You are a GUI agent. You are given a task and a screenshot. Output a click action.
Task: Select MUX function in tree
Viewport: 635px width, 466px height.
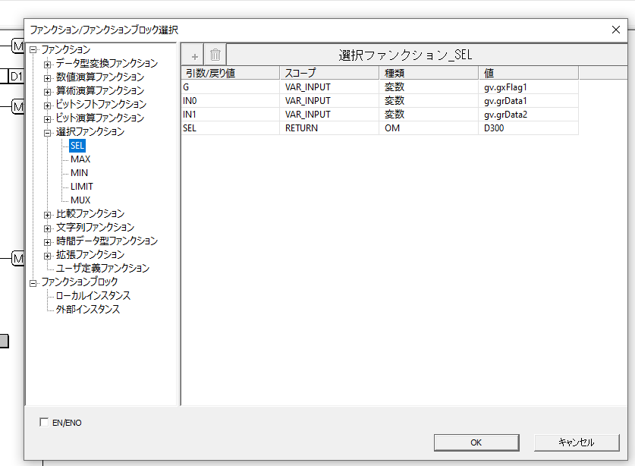80,200
